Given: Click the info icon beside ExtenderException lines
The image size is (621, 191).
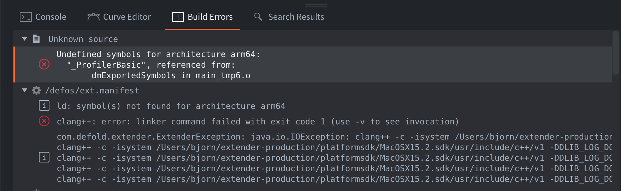Looking at the screenshot, I should (44, 157).
